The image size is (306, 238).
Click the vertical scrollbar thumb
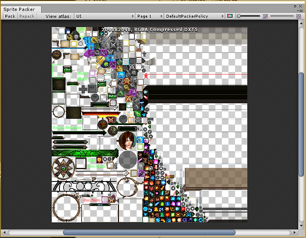[x=301, y=124]
